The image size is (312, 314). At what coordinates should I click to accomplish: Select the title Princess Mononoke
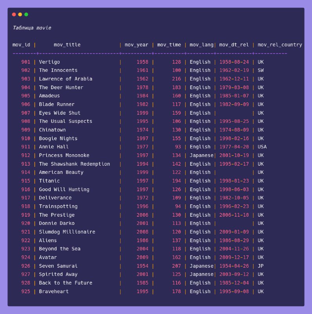(64, 155)
